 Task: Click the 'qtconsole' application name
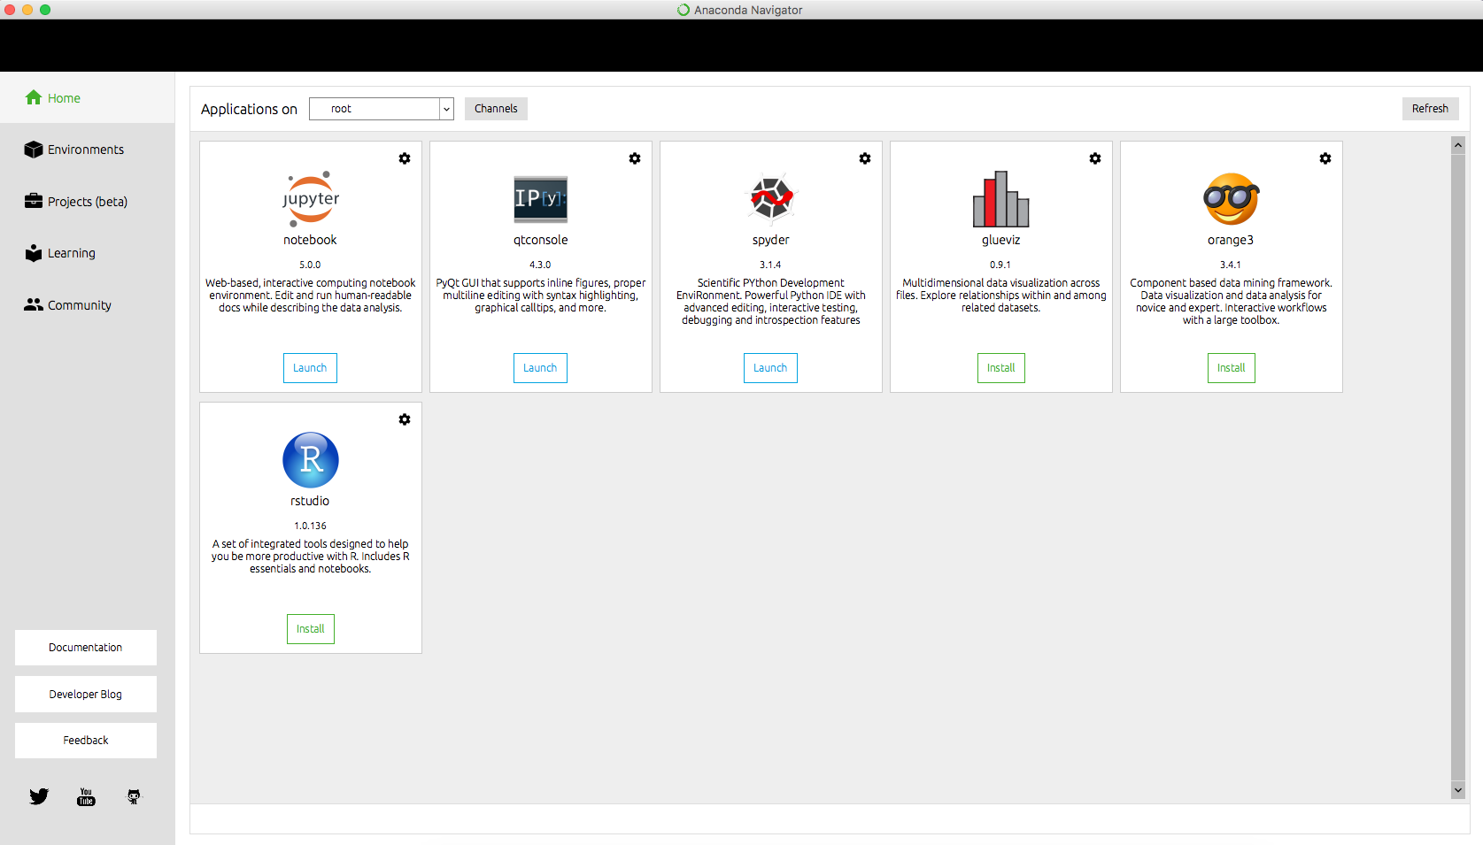(541, 240)
